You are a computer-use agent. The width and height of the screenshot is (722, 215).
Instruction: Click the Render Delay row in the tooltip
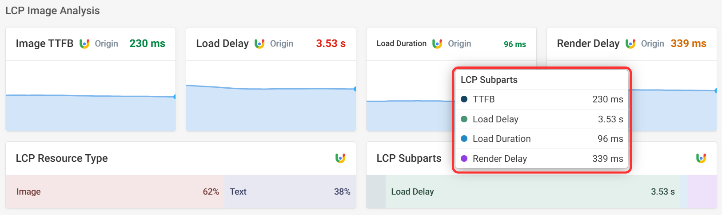point(542,159)
